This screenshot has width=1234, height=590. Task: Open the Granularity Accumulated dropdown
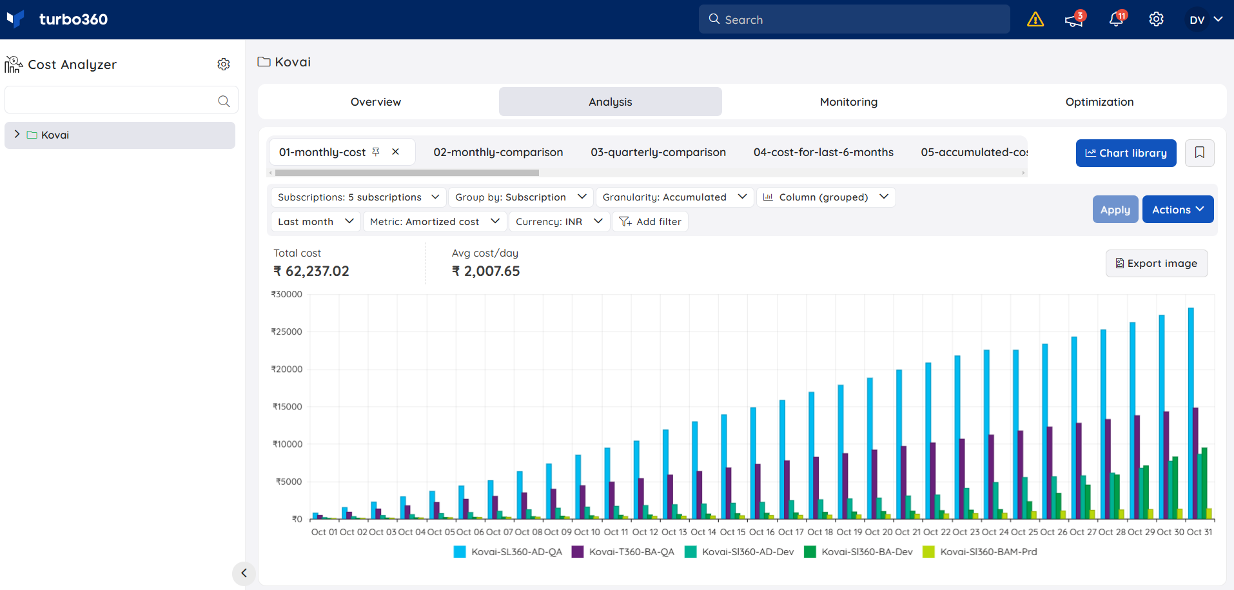pos(674,197)
